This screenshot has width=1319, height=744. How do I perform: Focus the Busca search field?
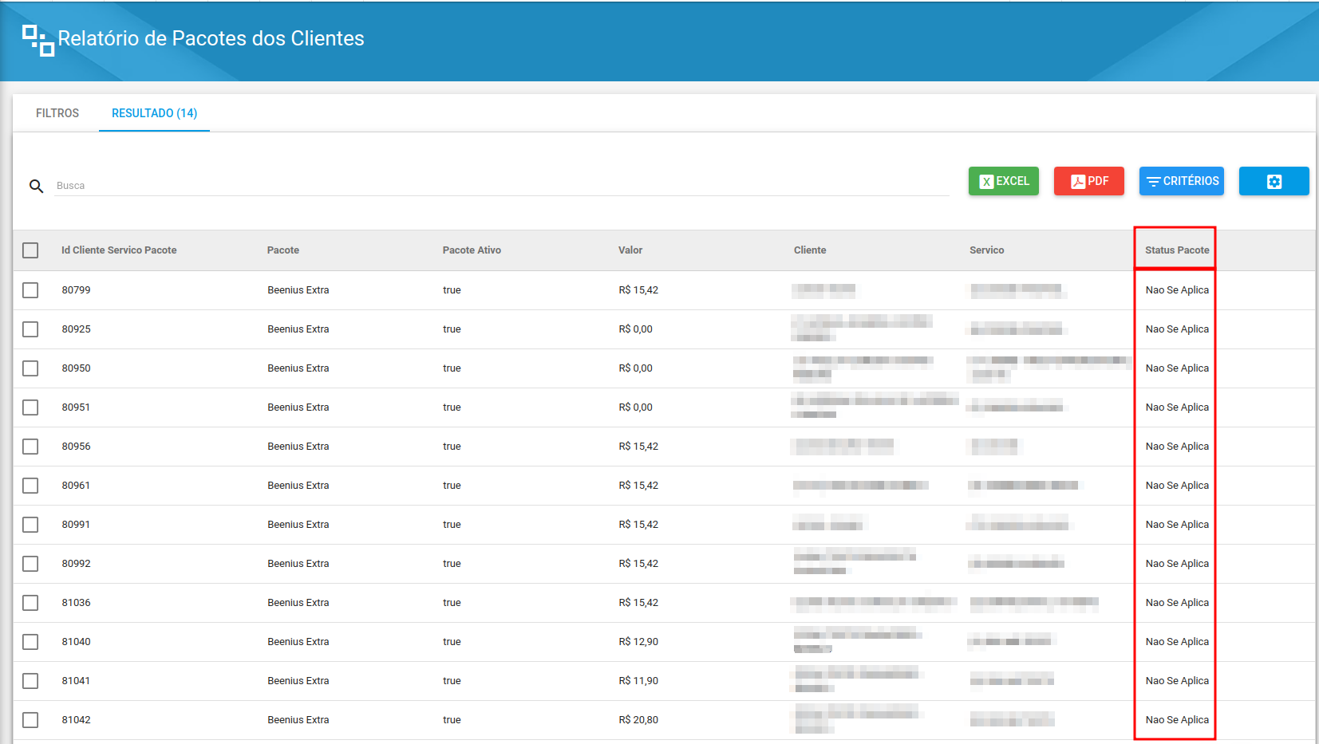(x=501, y=186)
